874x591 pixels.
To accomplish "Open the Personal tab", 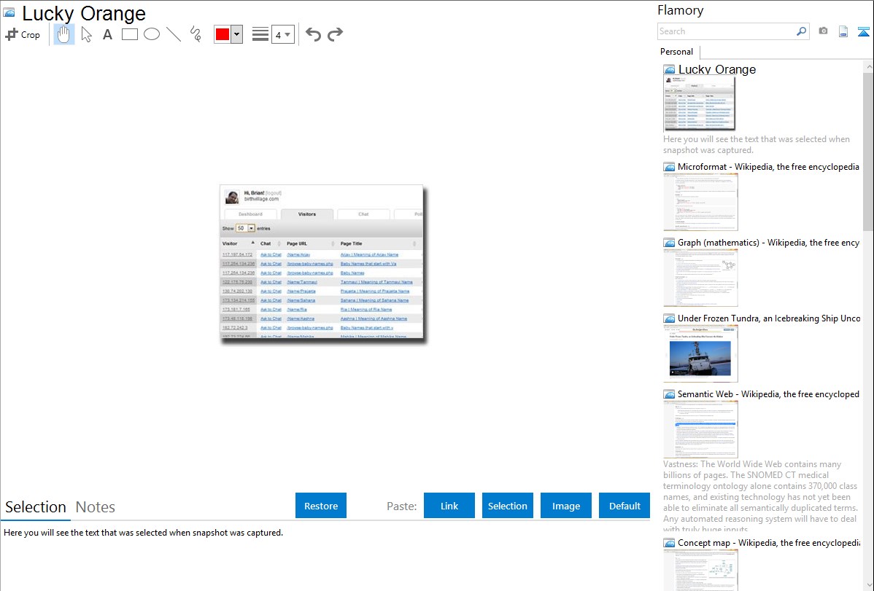I will click(x=677, y=52).
